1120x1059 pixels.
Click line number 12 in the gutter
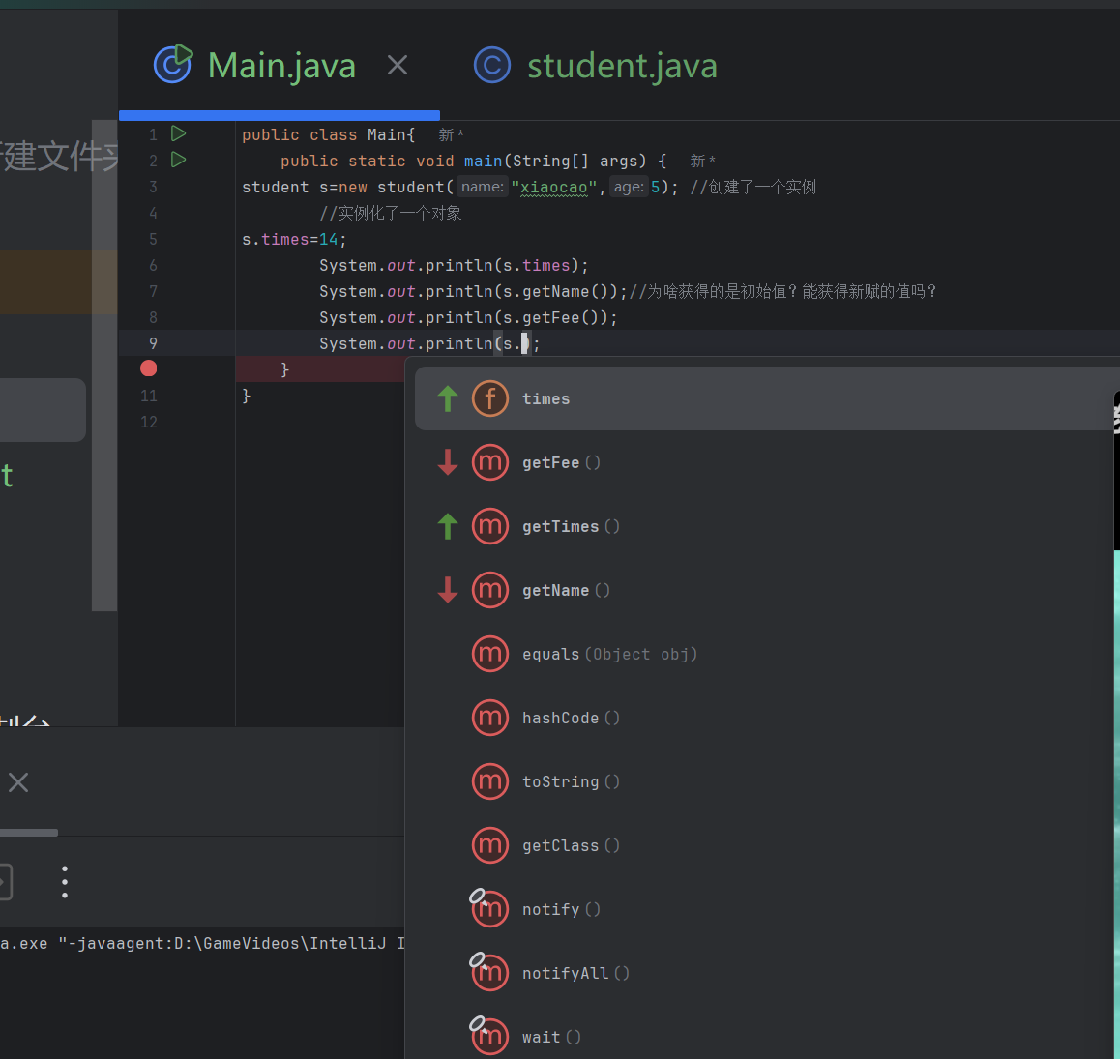coord(149,422)
